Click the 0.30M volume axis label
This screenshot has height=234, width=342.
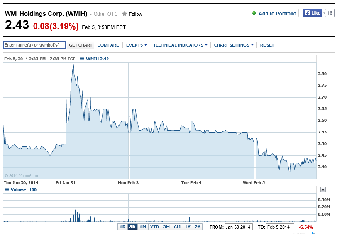tap(324, 200)
